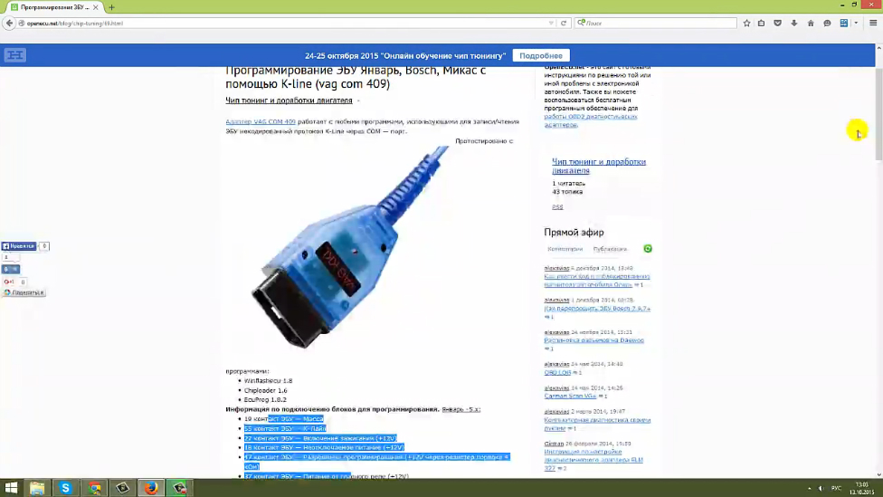
Task: Show hidden tray icons arrow
Action: [x=809, y=489]
